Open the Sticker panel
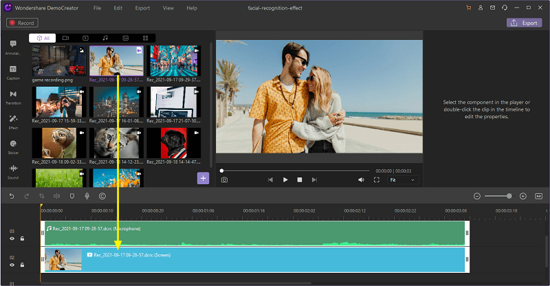550x286 pixels. tap(14, 146)
